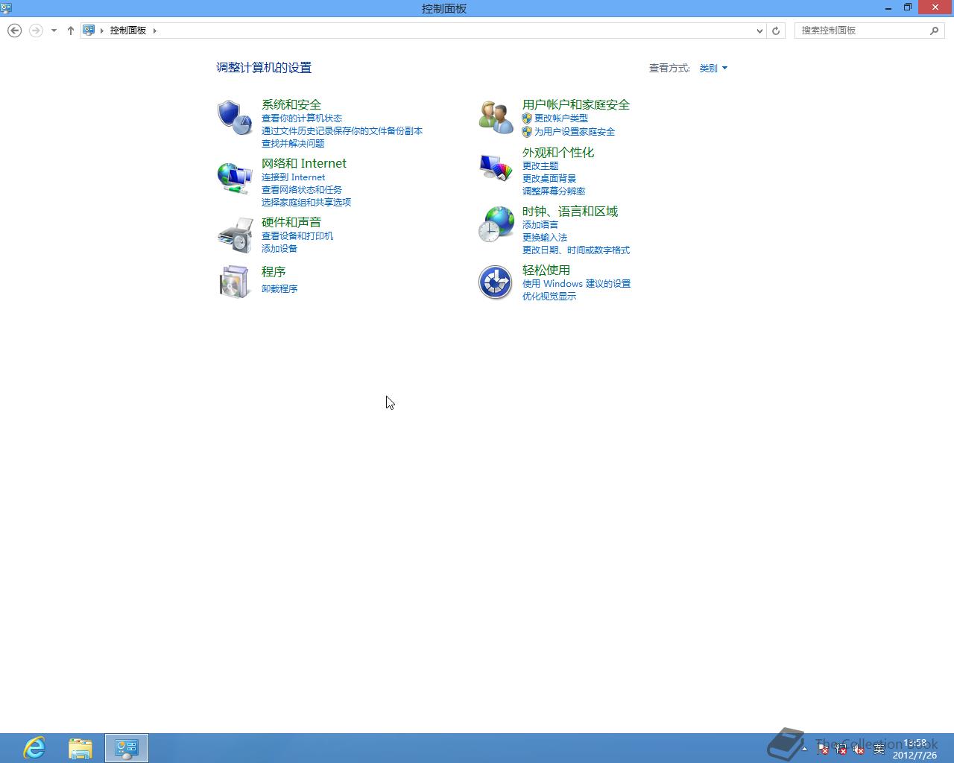Image resolution: width=954 pixels, height=763 pixels.
Task: Open 查看网络状态和任务
Action: 302,189
